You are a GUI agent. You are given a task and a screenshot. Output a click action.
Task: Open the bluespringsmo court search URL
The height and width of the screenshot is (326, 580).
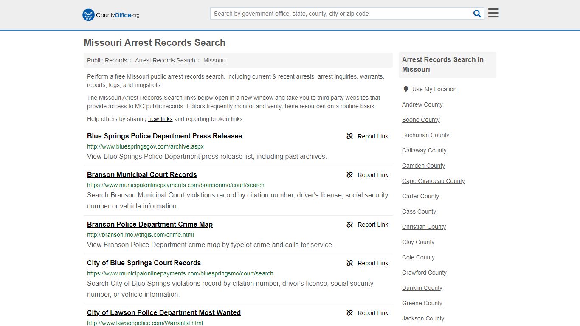pos(180,273)
